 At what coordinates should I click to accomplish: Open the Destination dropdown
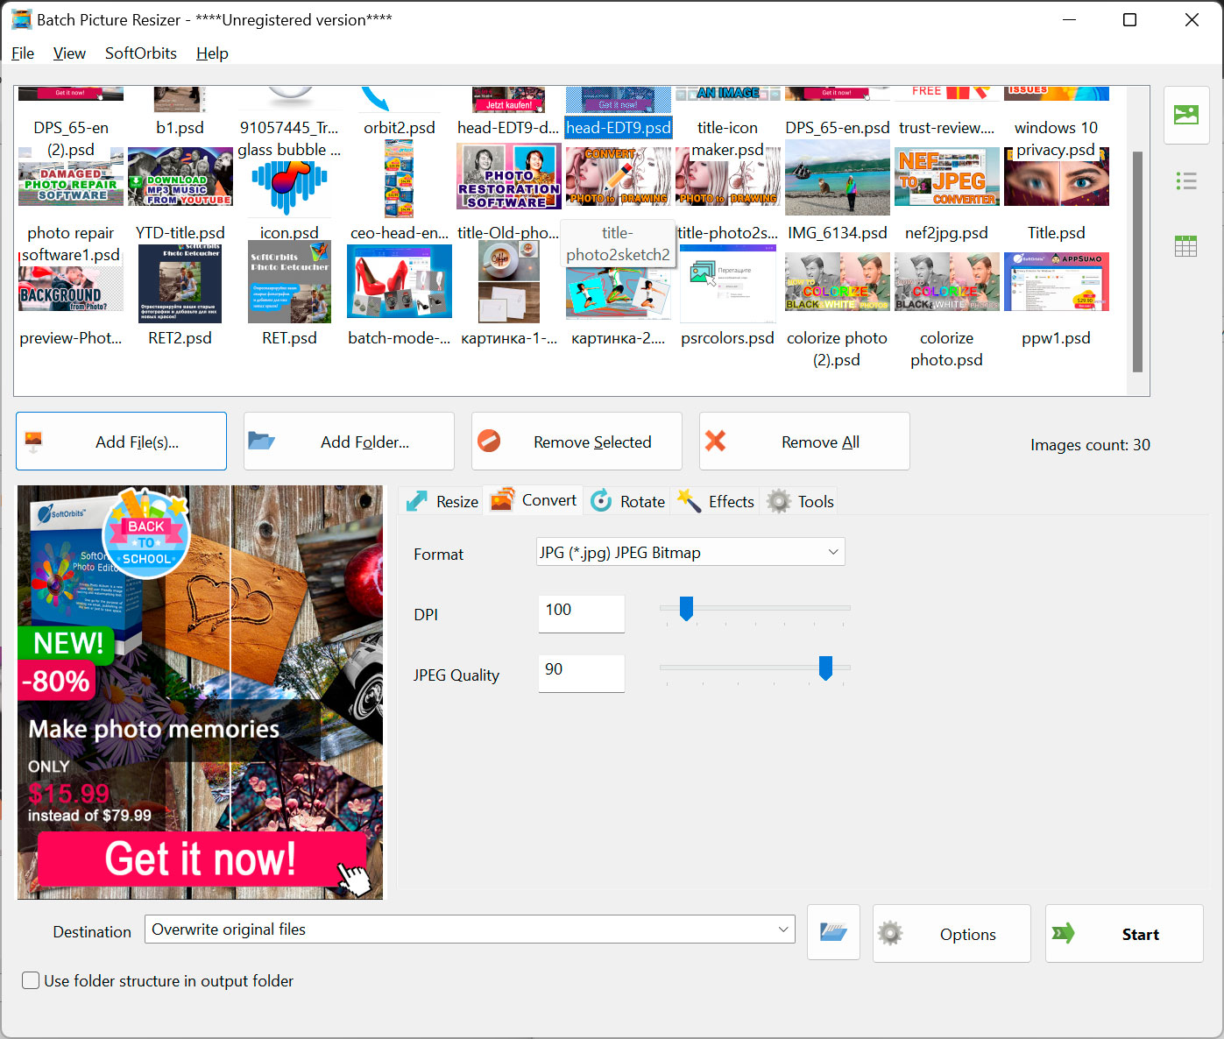coord(470,929)
